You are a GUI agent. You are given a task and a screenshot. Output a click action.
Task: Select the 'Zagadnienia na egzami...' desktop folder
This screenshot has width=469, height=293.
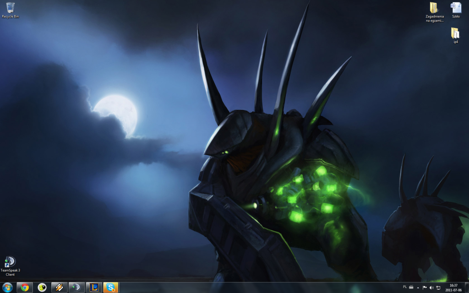[x=435, y=12]
